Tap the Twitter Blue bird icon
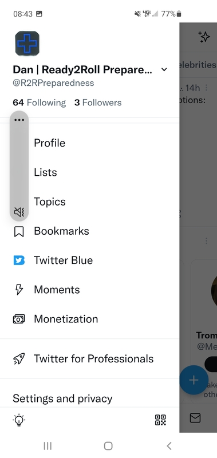 pyautogui.click(x=19, y=260)
